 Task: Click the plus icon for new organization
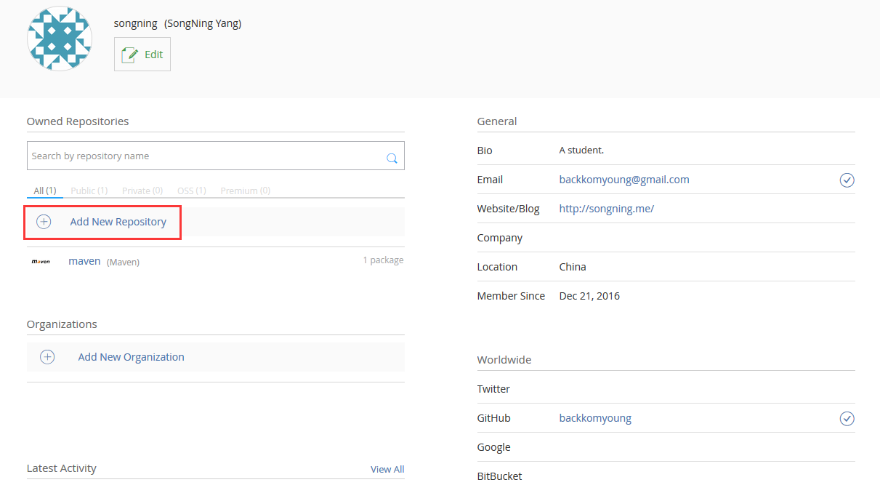(47, 357)
